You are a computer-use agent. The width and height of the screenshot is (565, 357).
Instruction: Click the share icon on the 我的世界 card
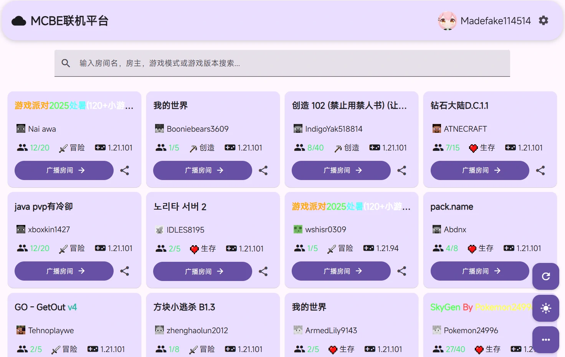point(263,170)
